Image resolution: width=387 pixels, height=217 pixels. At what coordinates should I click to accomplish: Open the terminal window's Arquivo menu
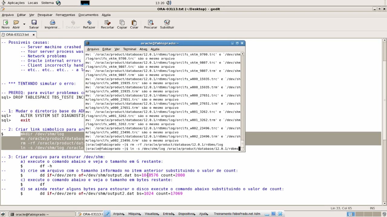(x=93, y=49)
